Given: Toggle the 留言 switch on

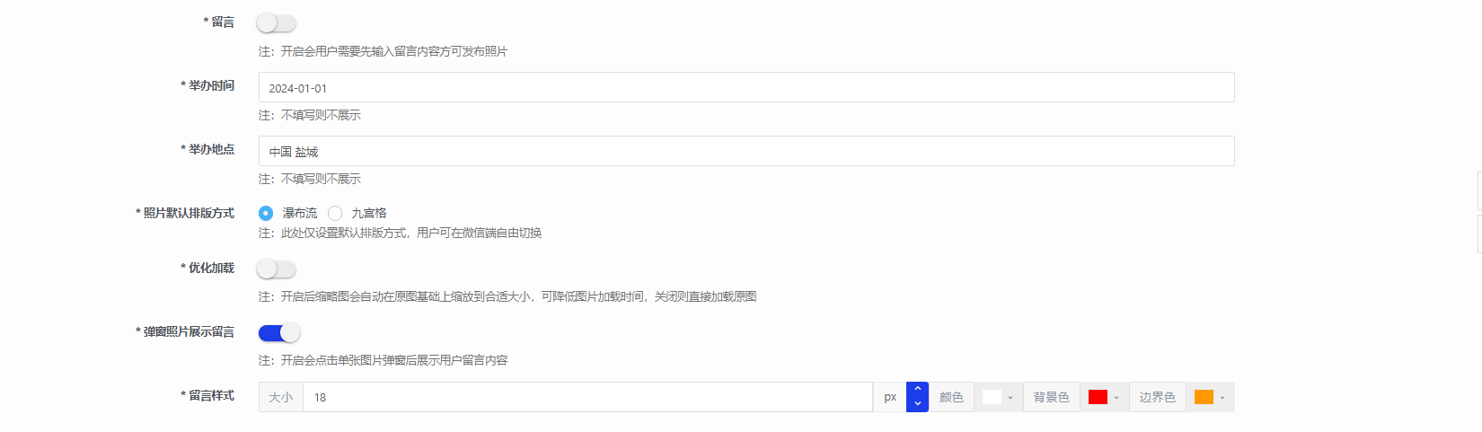Looking at the screenshot, I should point(276,23).
